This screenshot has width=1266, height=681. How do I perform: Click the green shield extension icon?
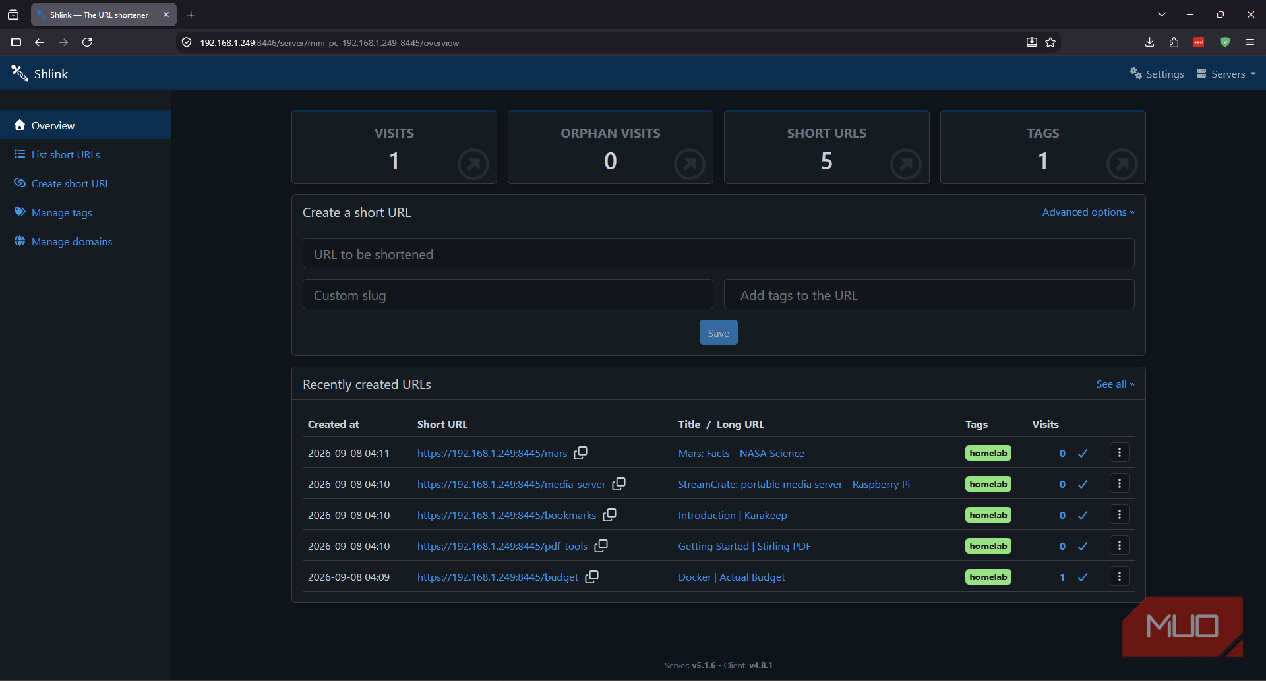tap(1224, 42)
